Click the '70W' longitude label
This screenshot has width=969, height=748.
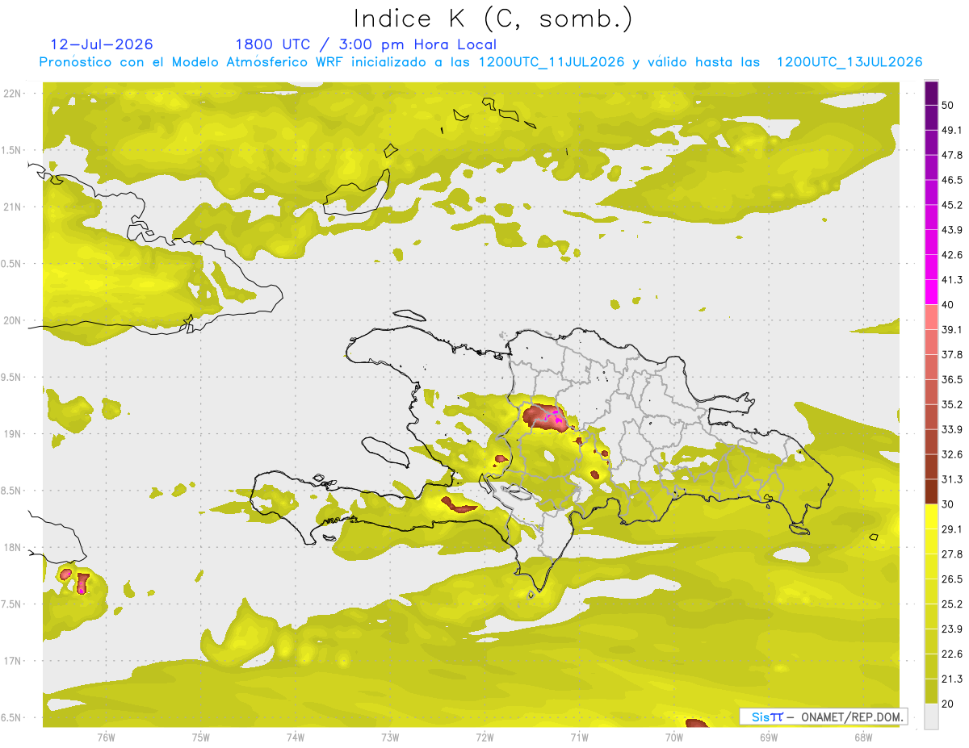tap(674, 738)
